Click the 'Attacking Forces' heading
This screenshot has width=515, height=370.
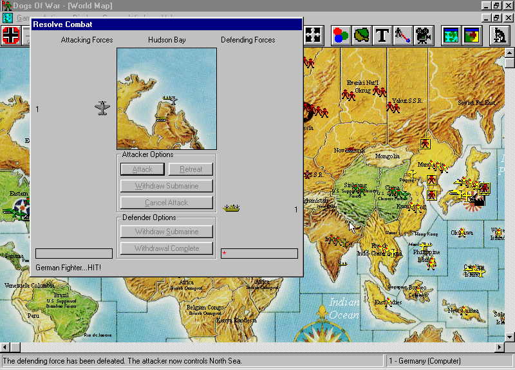87,40
